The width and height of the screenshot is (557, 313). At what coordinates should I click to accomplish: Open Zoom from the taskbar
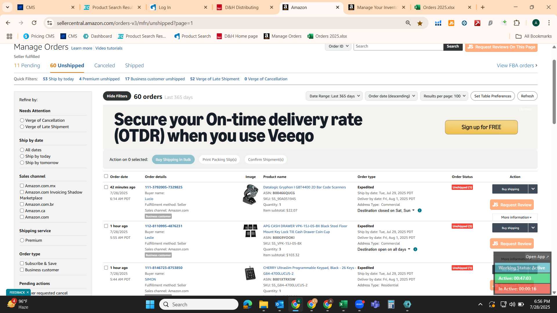point(359,304)
